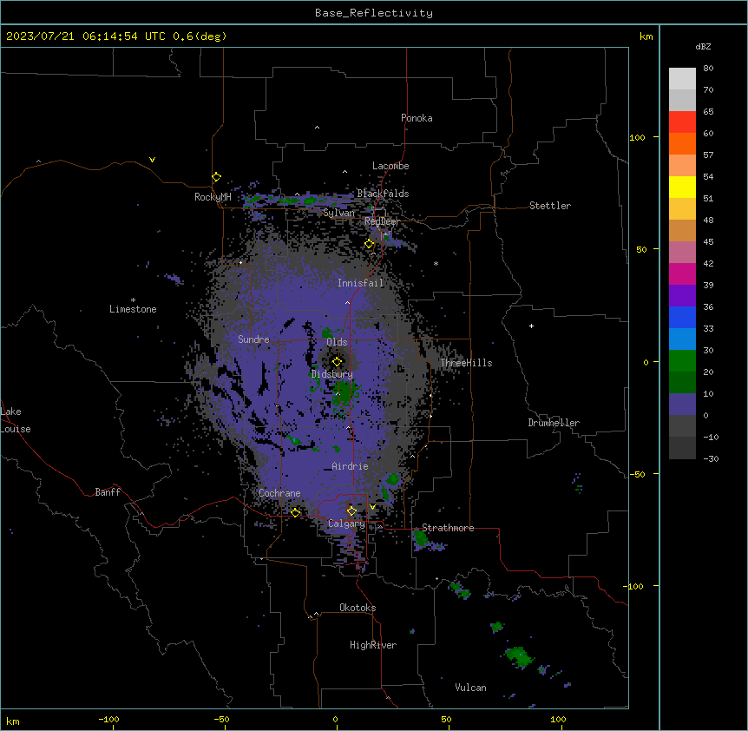Click the RedDeer city label
The height and width of the screenshot is (731, 748).
pos(382,221)
